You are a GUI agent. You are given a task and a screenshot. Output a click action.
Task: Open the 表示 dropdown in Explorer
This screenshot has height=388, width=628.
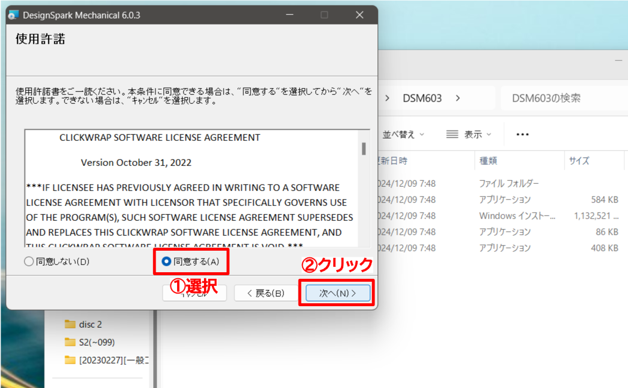pos(468,135)
